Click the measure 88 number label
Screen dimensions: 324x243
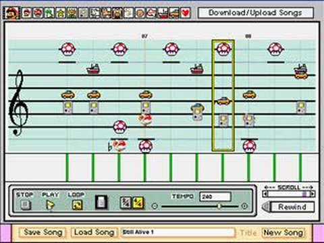tap(248, 36)
